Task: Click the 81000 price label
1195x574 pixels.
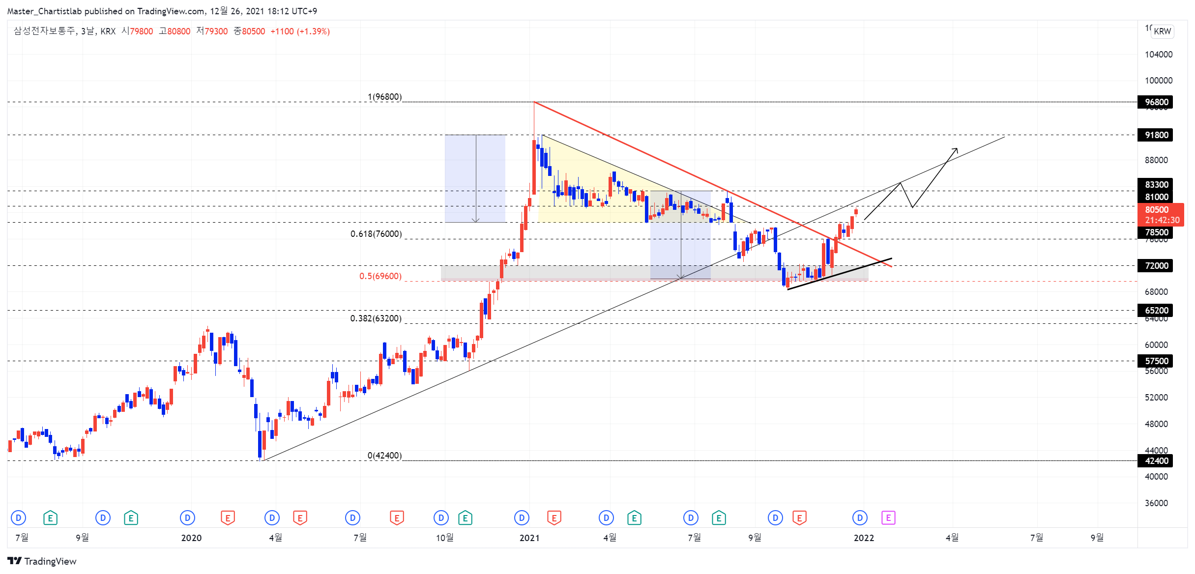Action: [x=1155, y=197]
